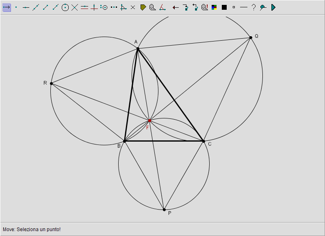The height and width of the screenshot is (236, 325).
Task: Select the Intersection tool
Action: [75, 7]
